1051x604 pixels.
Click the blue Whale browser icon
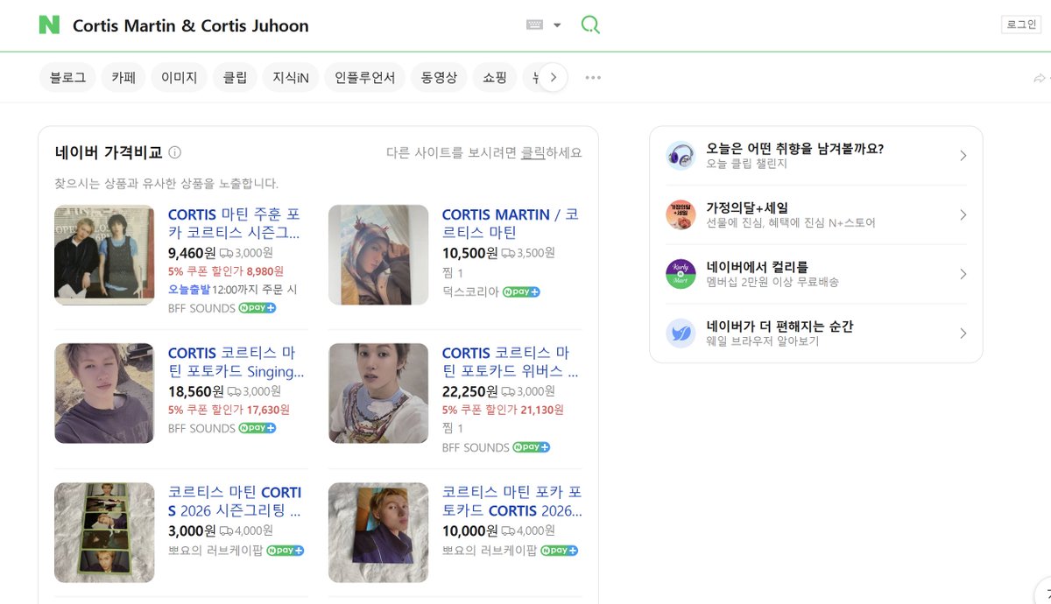point(681,334)
